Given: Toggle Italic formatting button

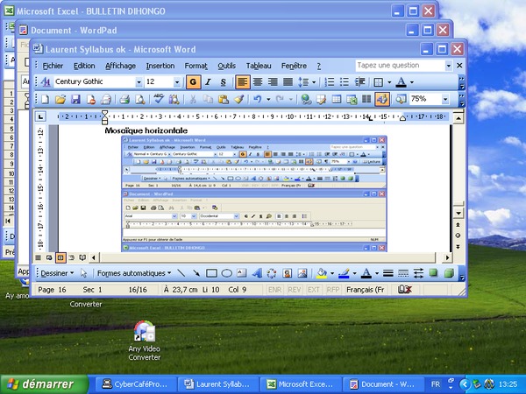Looking at the screenshot, I should (x=208, y=81).
